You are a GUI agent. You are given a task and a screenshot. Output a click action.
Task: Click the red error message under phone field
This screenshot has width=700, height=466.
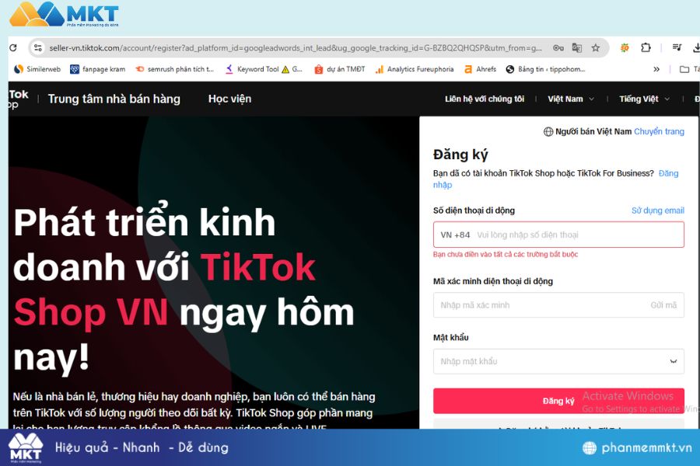tap(506, 254)
